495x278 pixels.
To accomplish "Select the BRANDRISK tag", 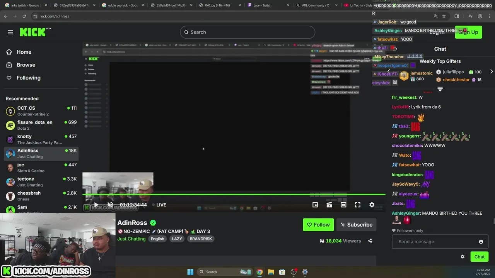I will pyautogui.click(x=201, y=239).
